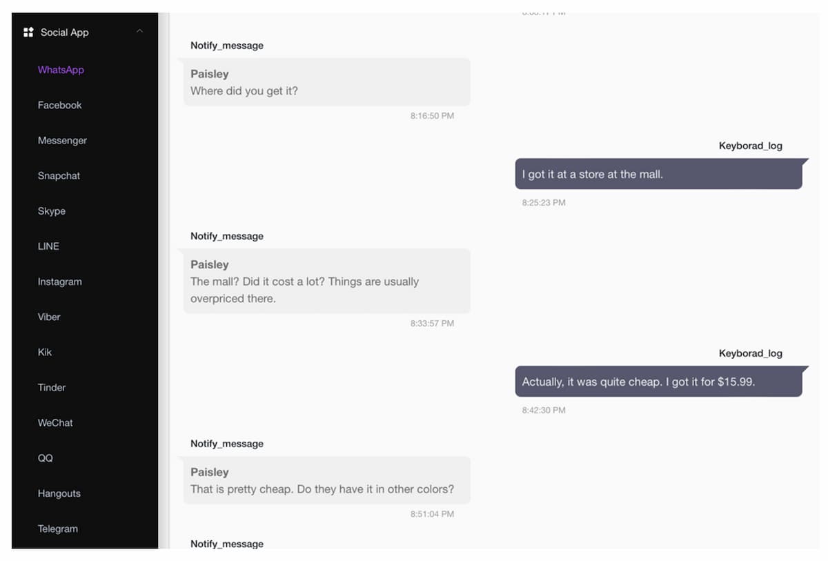Click the Social App grid icon
828x561 pixels.
click(28, 32)
